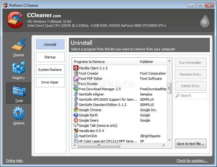Click the Foxit Creator trash-can icon
Viewport: 217px width, 167px height.
click(x=76, y=73)
